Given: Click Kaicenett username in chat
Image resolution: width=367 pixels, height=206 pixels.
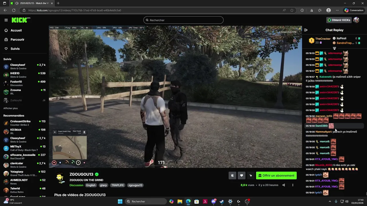Looking at the screenshot, I should point(325,77).
